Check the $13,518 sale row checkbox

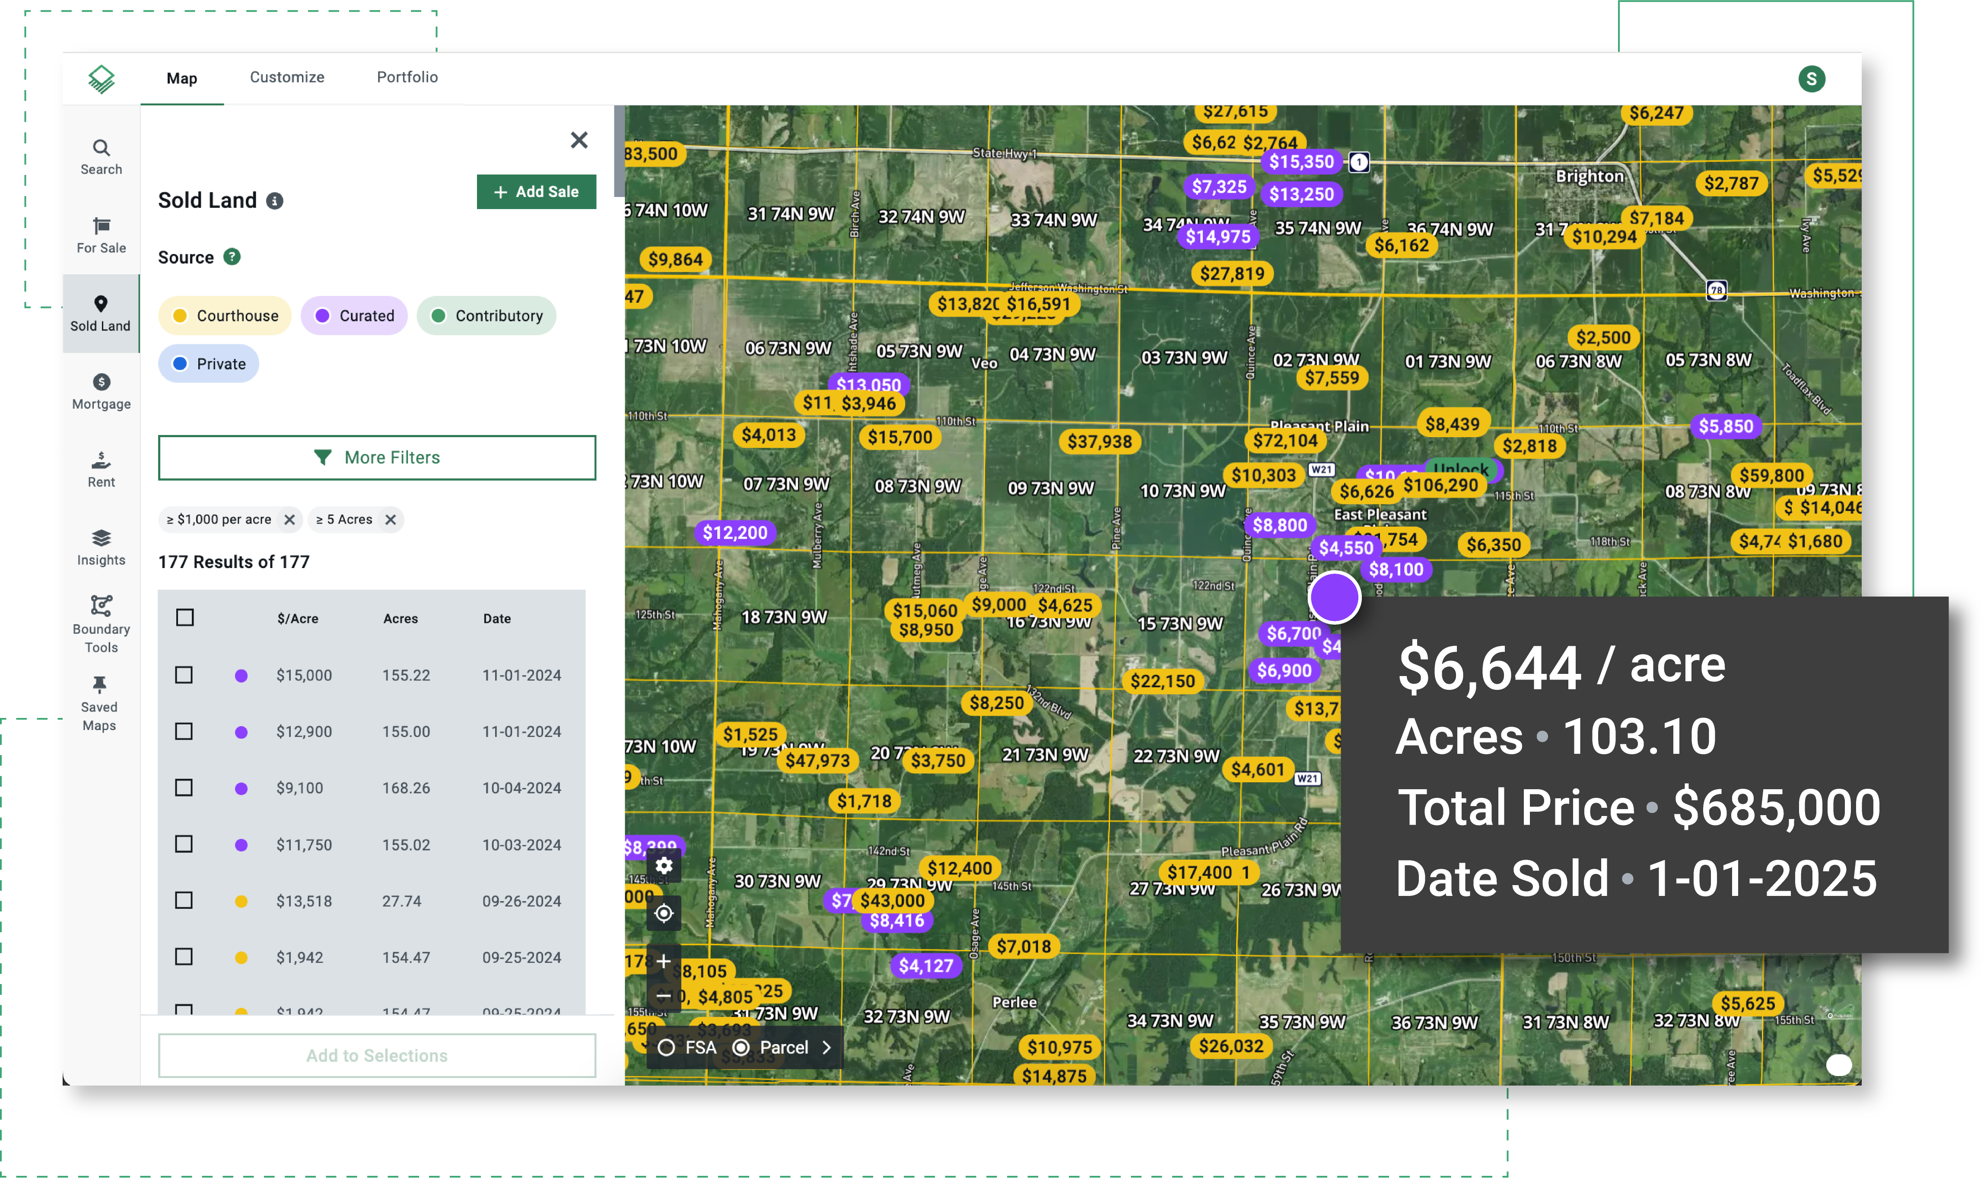pos(184,900)
